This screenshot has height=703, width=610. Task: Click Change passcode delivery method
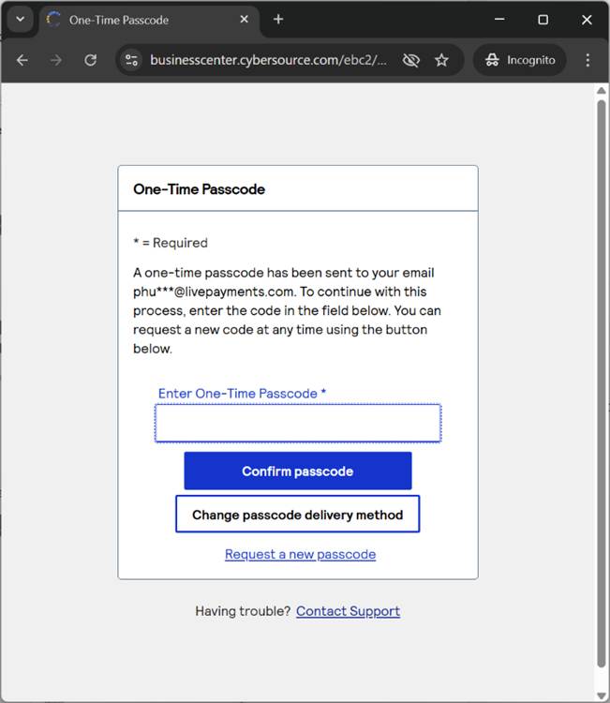coord(297,515)
